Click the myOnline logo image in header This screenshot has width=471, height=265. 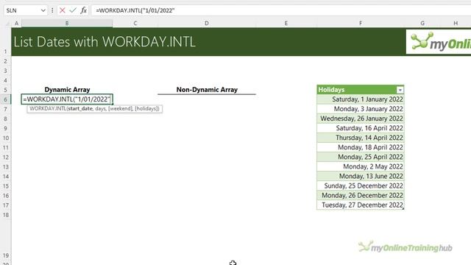coord(439,42)
